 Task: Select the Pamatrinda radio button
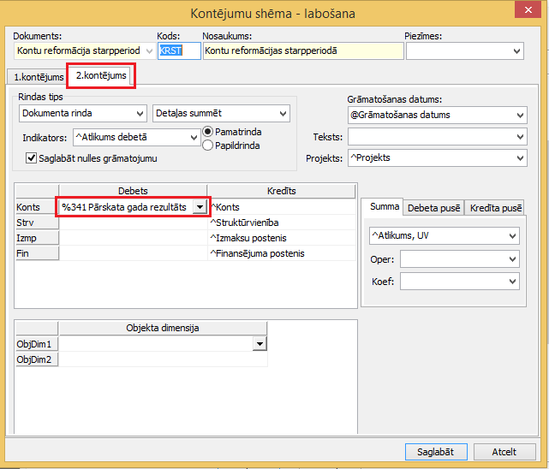[x=207, y=132]
